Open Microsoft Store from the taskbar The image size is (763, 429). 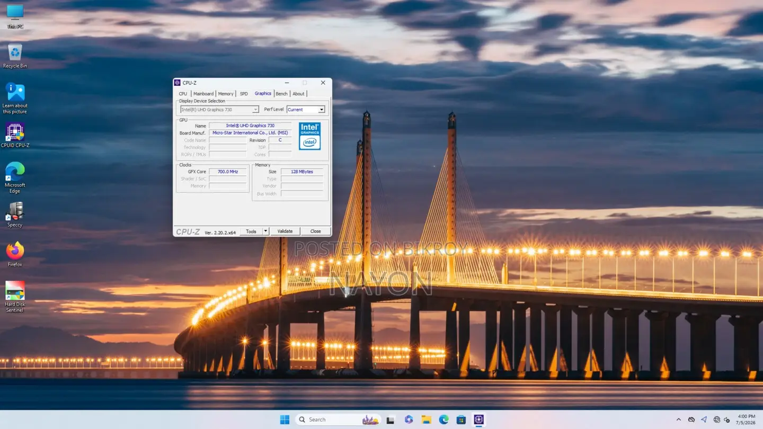pyautogui.click(x=461, y=419)
